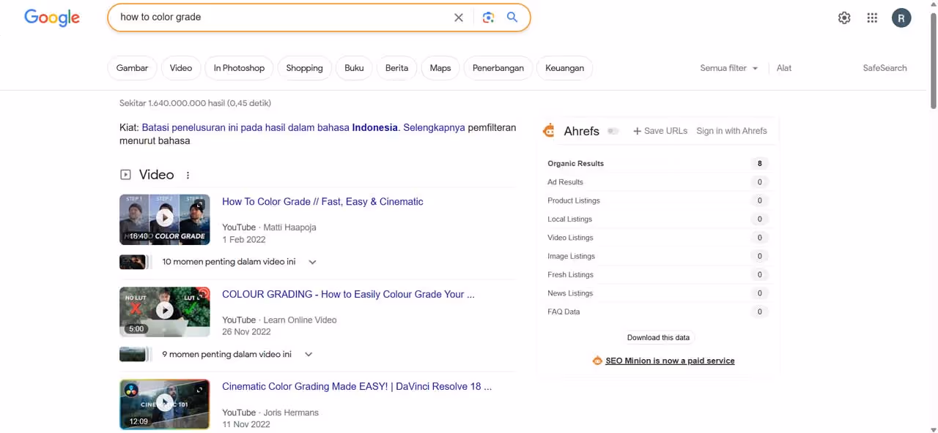Open Batasi penelusuran bahasa Indonesia link
The width and height of the screenshot is (938, 433).
coord(270,127)
